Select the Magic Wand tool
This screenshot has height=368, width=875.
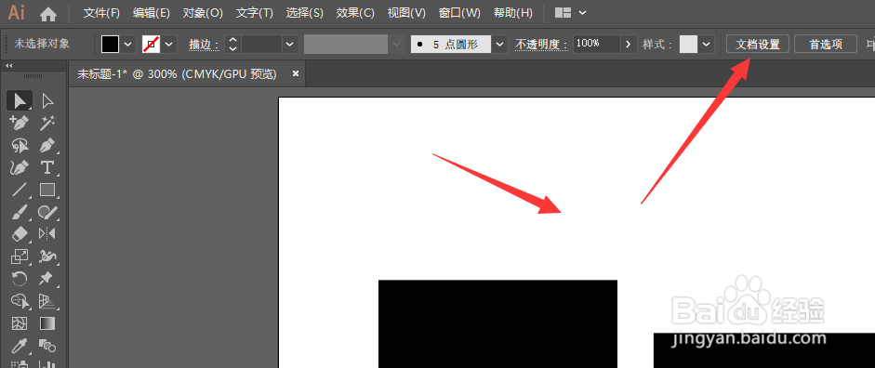[47, 123]
